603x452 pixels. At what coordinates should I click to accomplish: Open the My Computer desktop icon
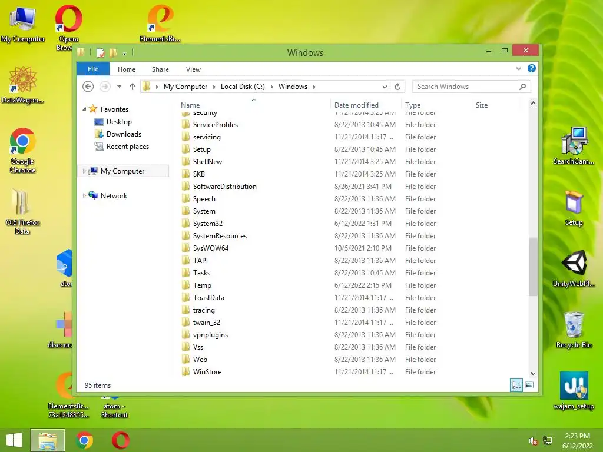(x=23, y=24)
